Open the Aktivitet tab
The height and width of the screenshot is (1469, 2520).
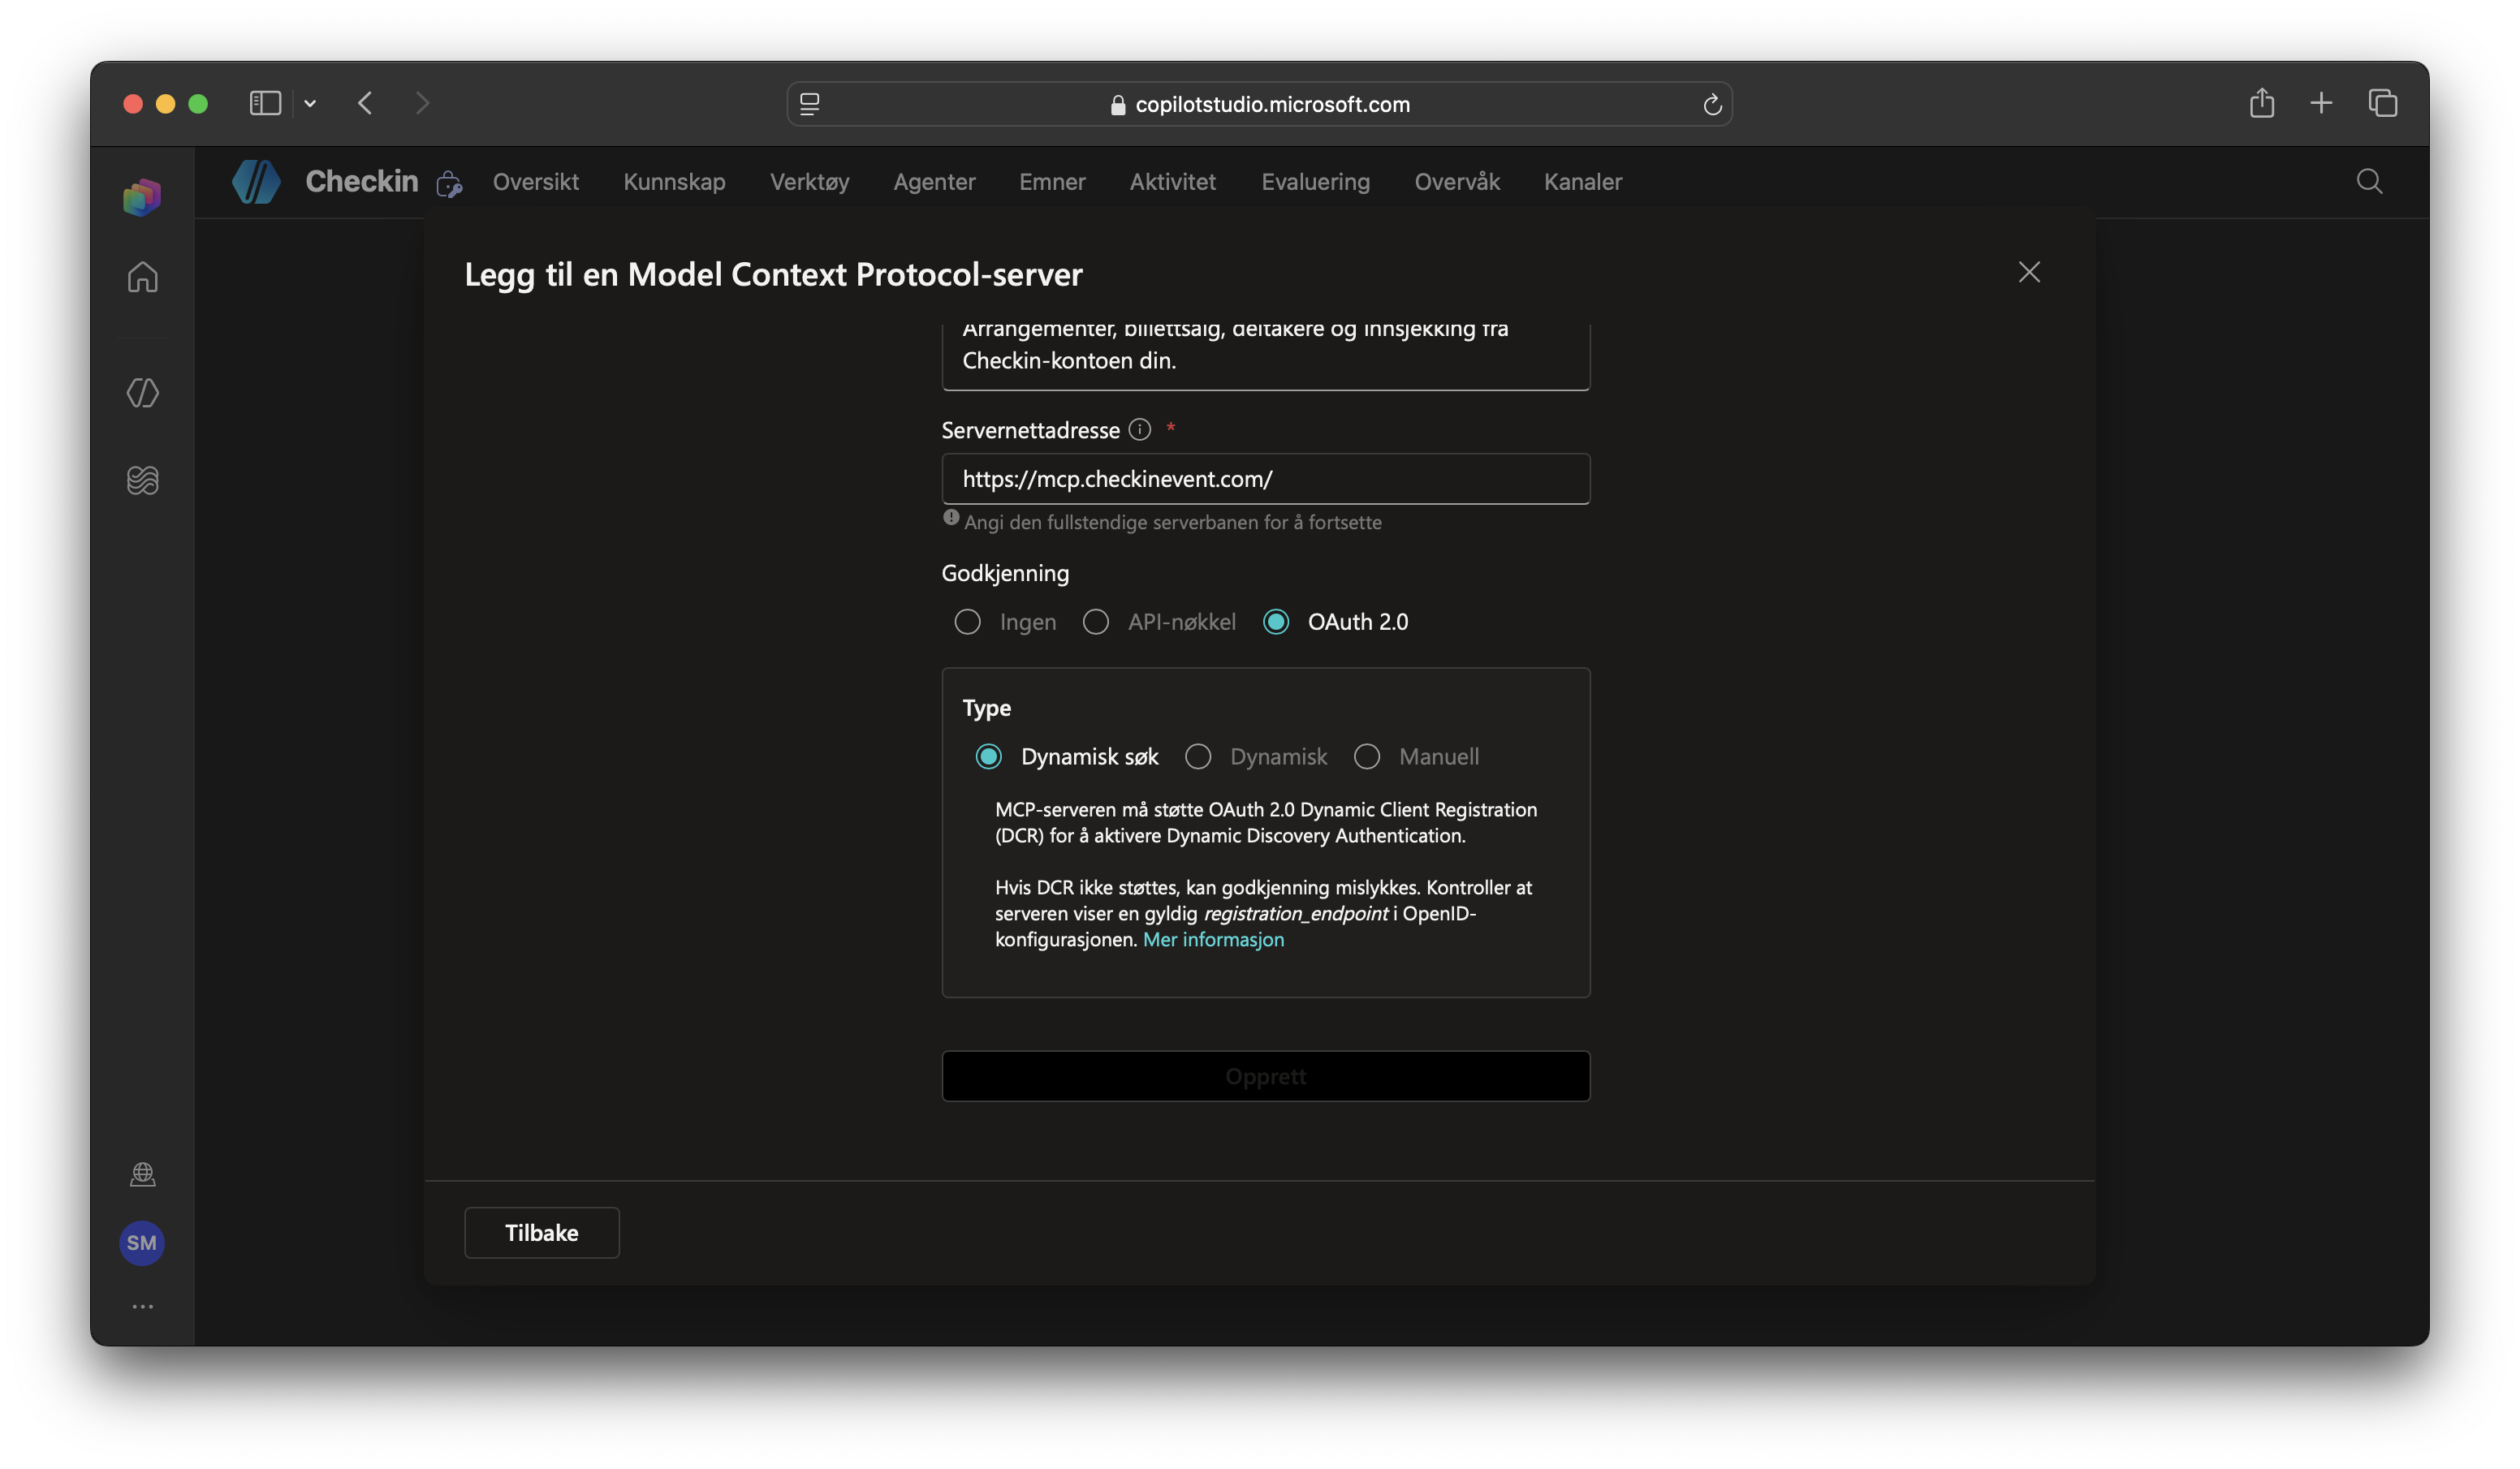[1172, 182]
